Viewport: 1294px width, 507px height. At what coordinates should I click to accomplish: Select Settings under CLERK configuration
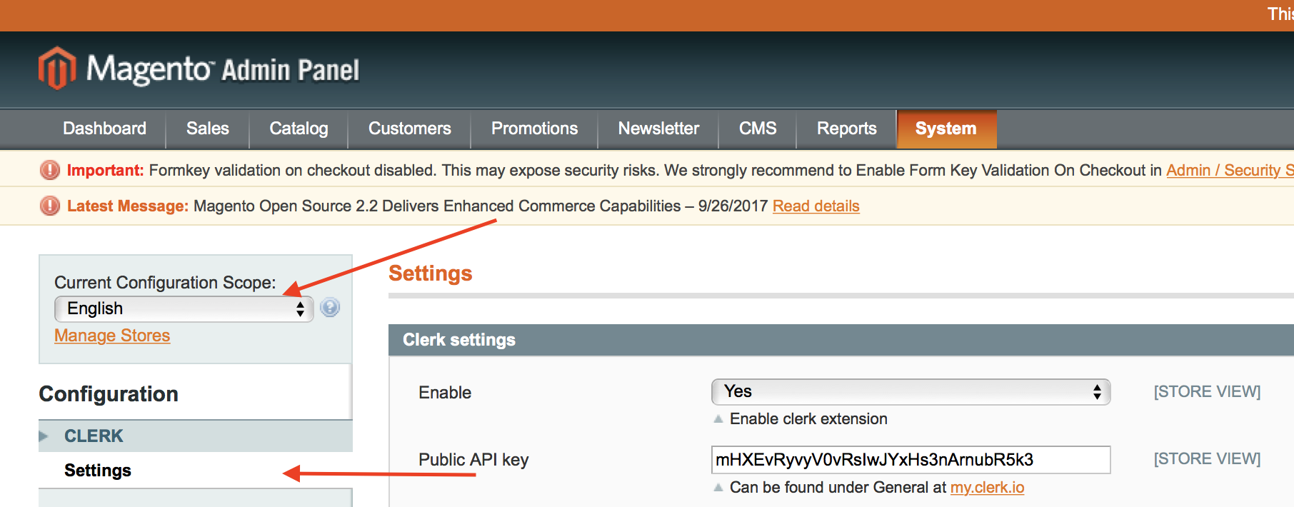click(98, 471)
